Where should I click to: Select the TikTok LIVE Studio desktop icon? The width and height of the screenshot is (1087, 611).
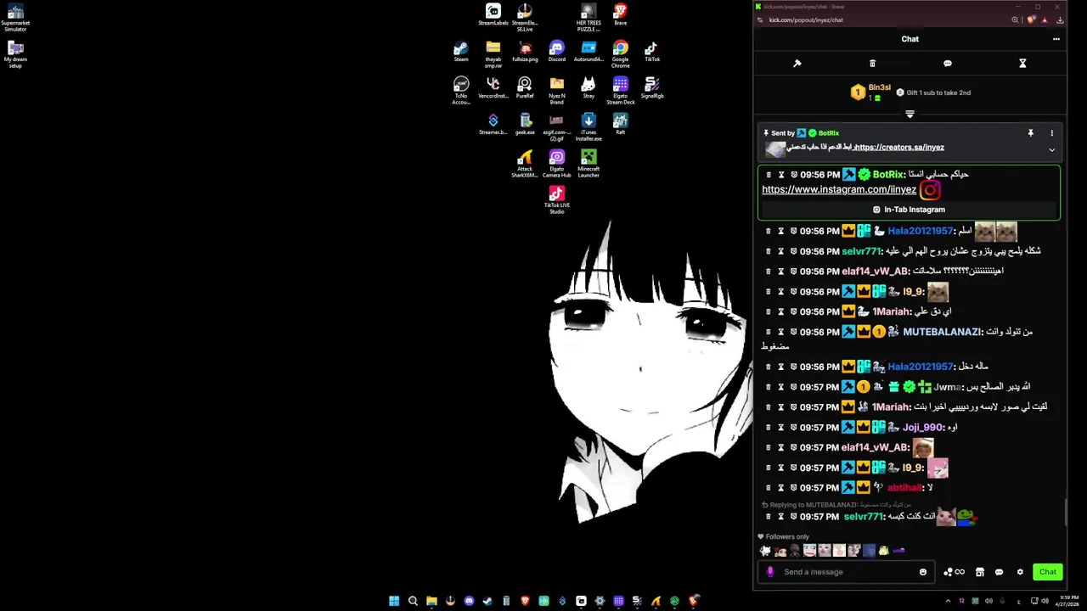pos(556,200)
